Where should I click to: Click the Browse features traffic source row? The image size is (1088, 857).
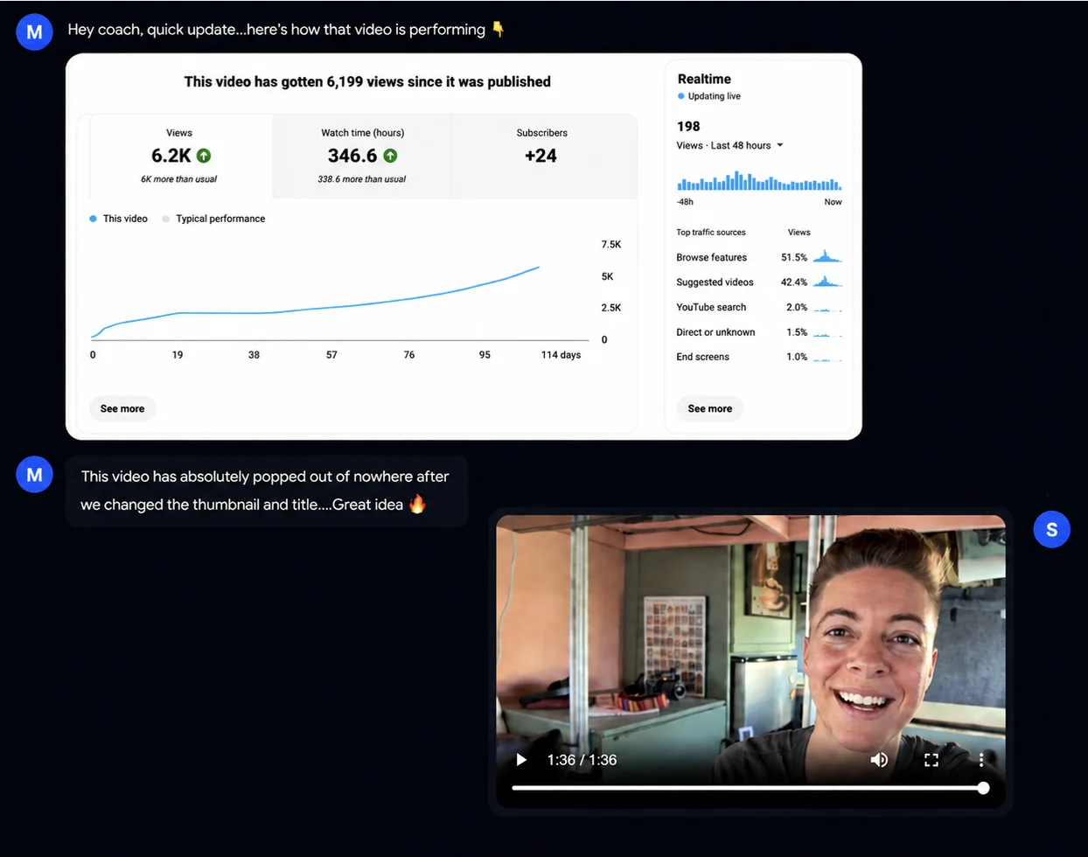pyautogui.click(x=758, y=257)
